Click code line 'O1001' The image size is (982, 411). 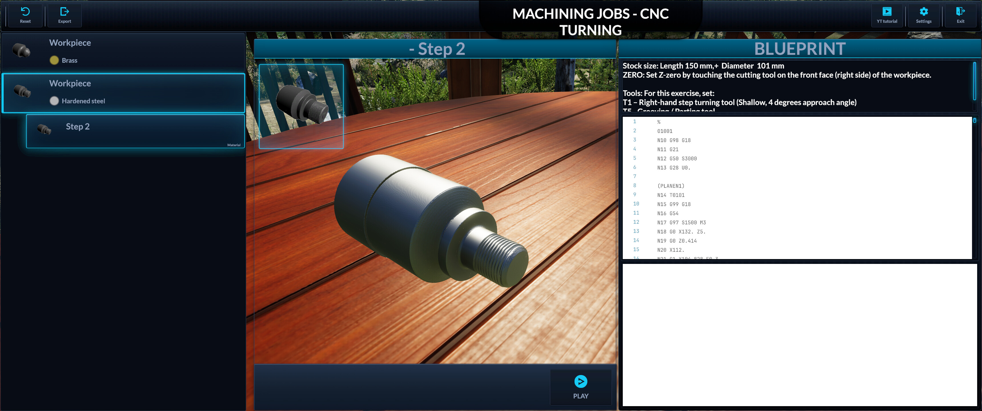point(664,131)
